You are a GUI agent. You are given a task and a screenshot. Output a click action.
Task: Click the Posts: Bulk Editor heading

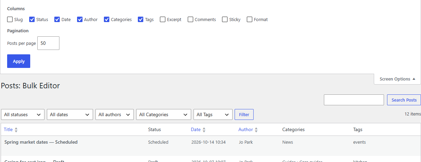(31, 86)
